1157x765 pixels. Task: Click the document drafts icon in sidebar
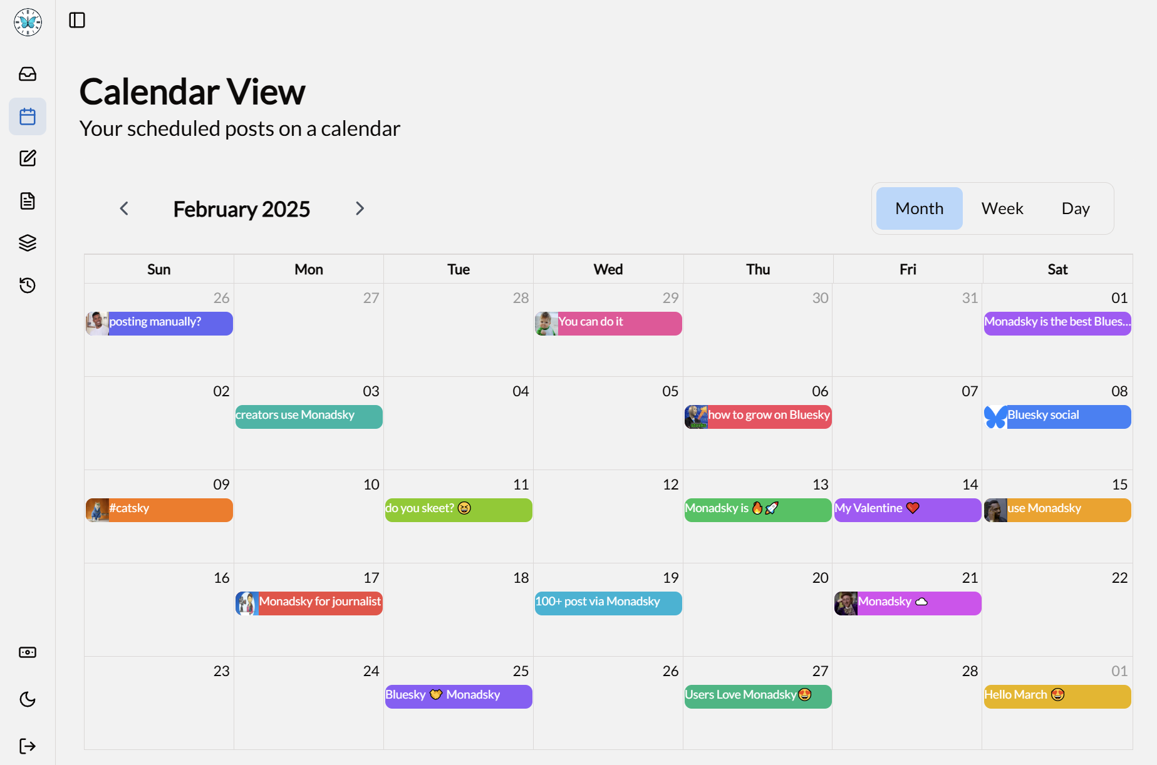[x=28, y=201]
